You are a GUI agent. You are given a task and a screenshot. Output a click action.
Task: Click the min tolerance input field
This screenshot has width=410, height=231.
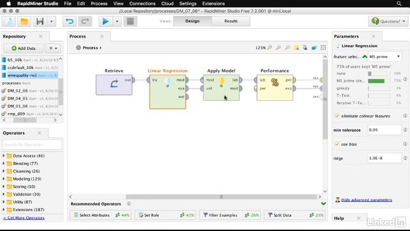pos(384,130)
